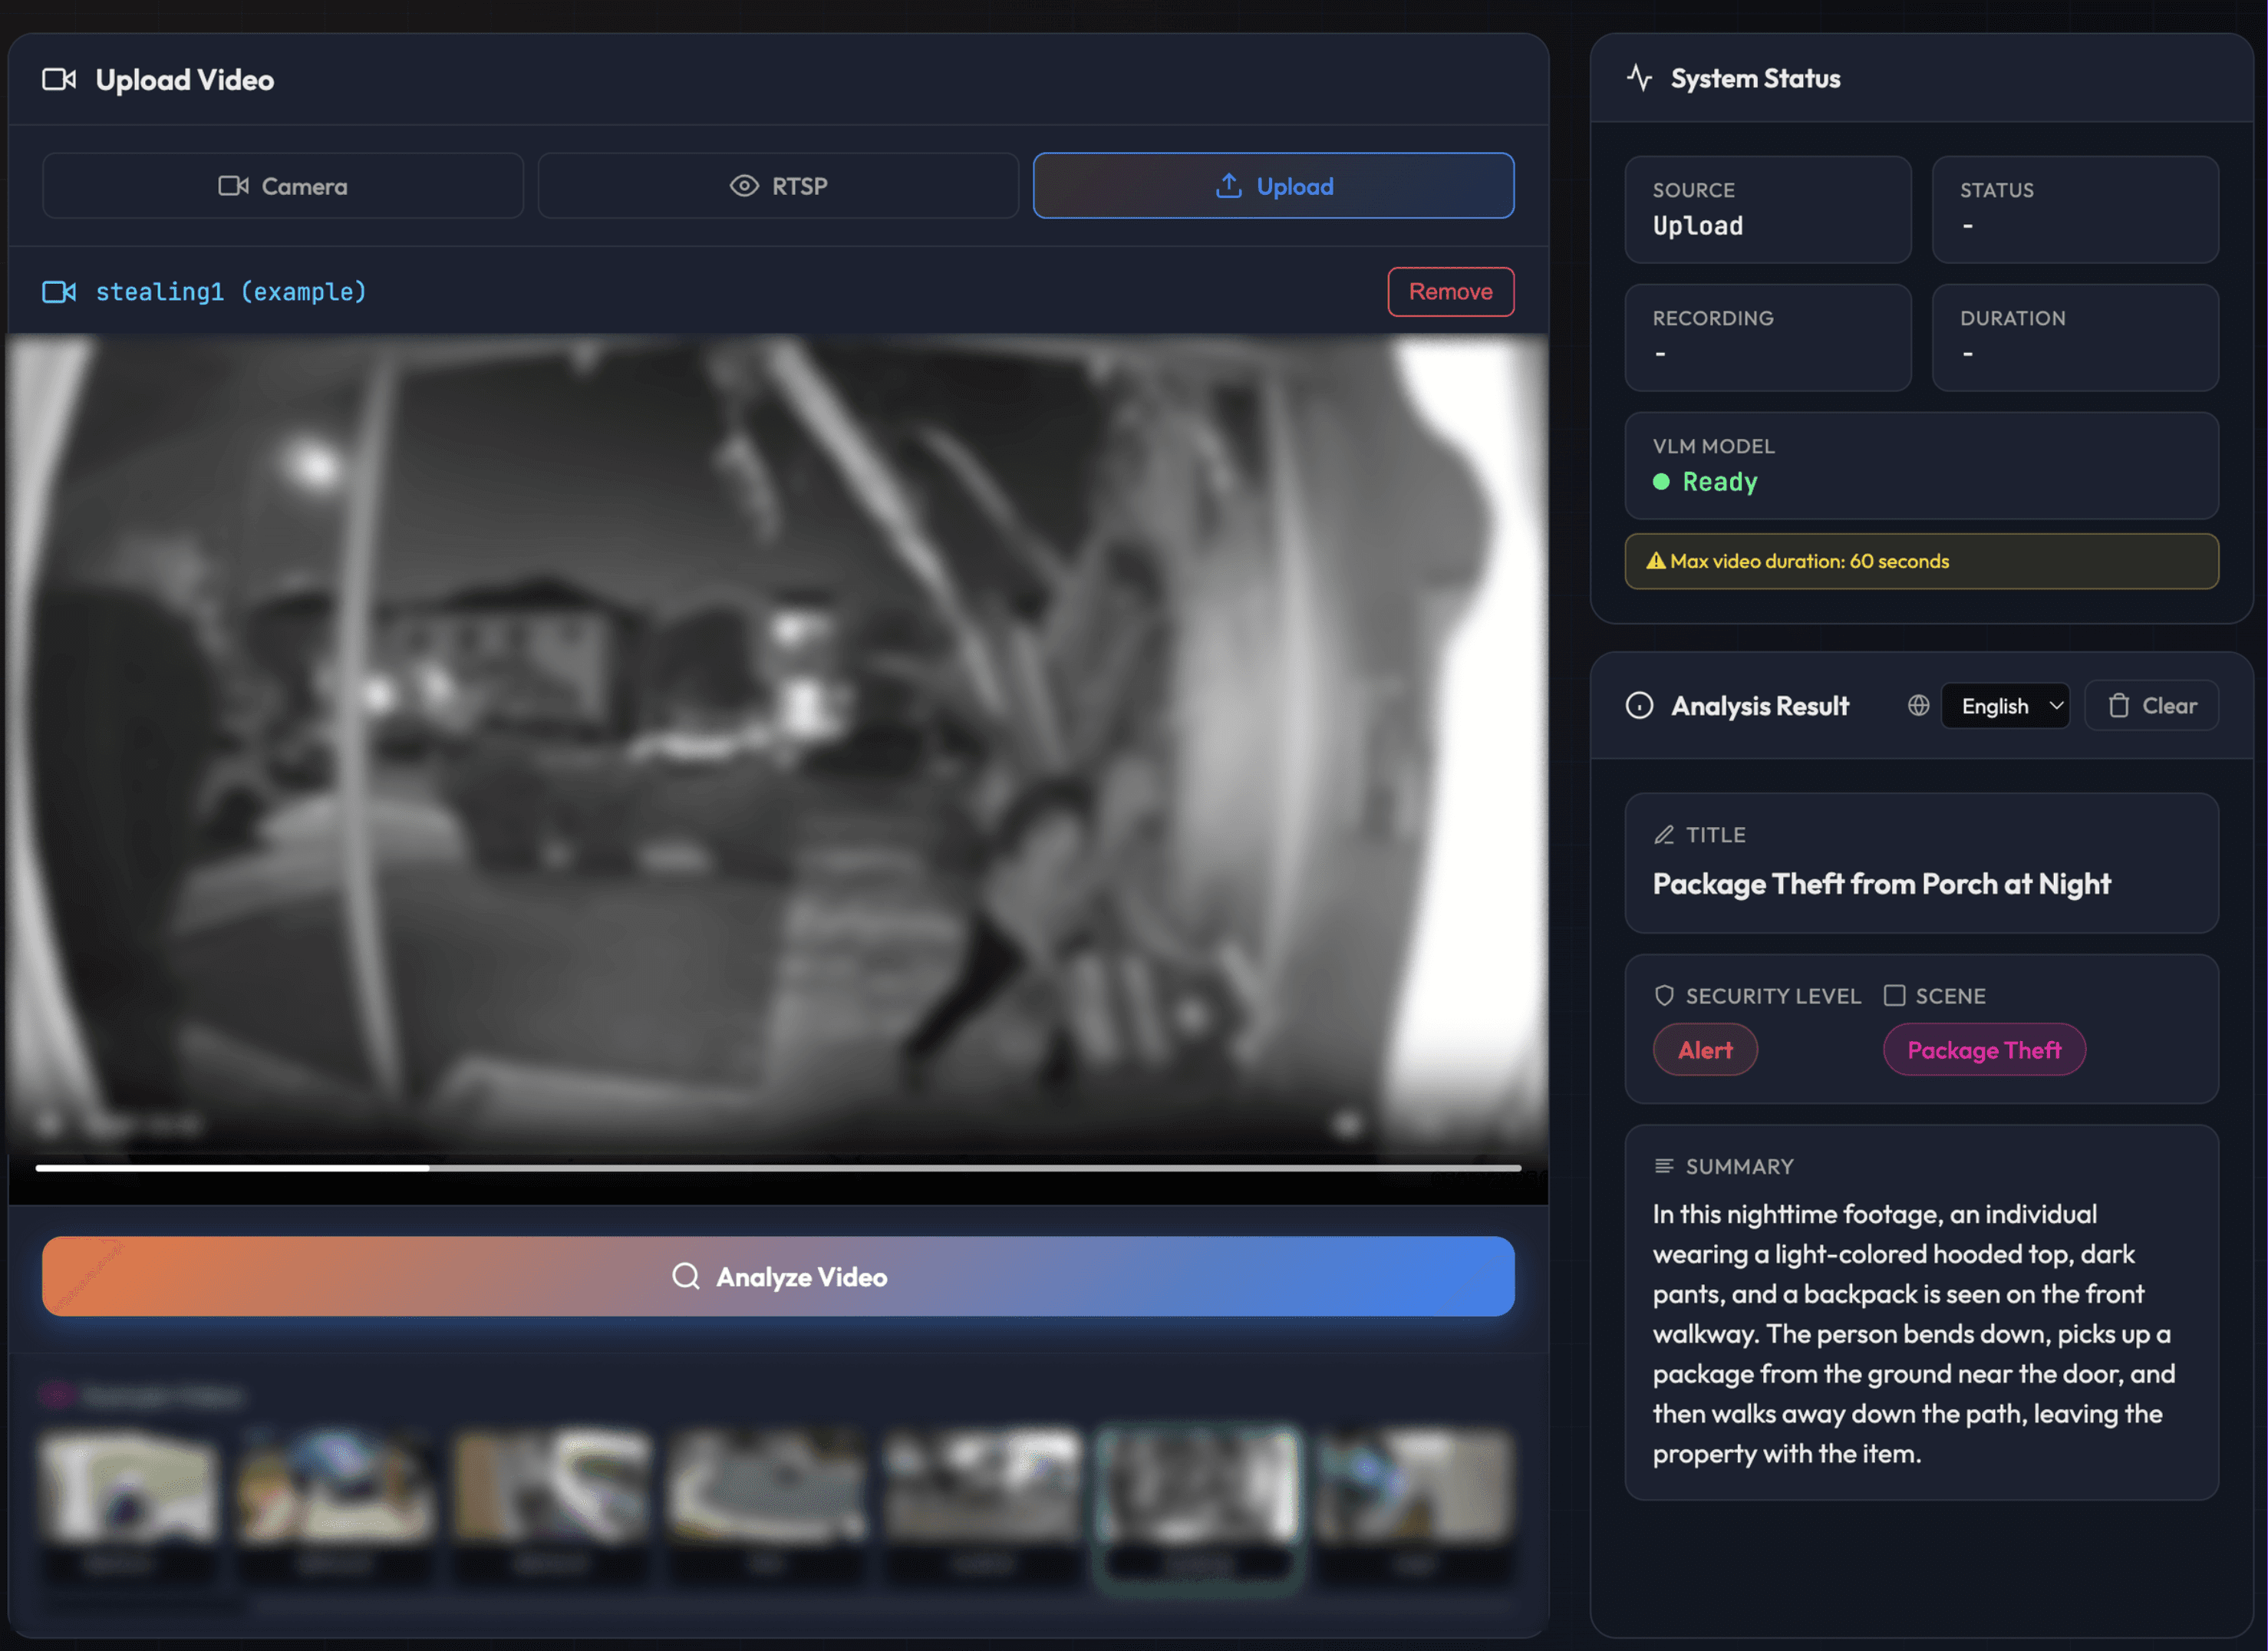Click the yellow warning triangle icon

point(1656,561)
